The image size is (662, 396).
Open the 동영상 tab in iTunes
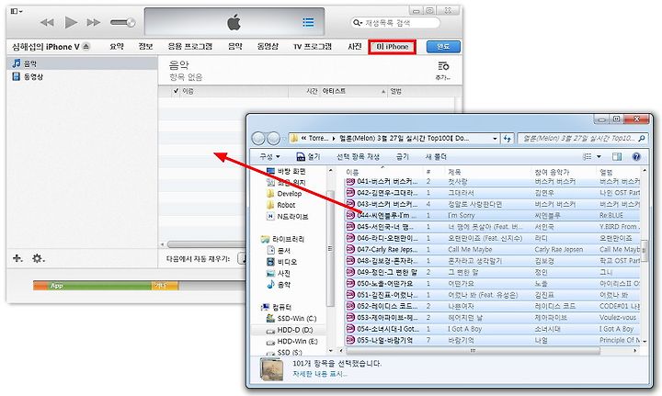point(268,46)
